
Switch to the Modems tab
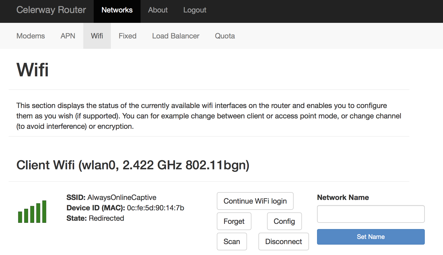coord(30,36)
